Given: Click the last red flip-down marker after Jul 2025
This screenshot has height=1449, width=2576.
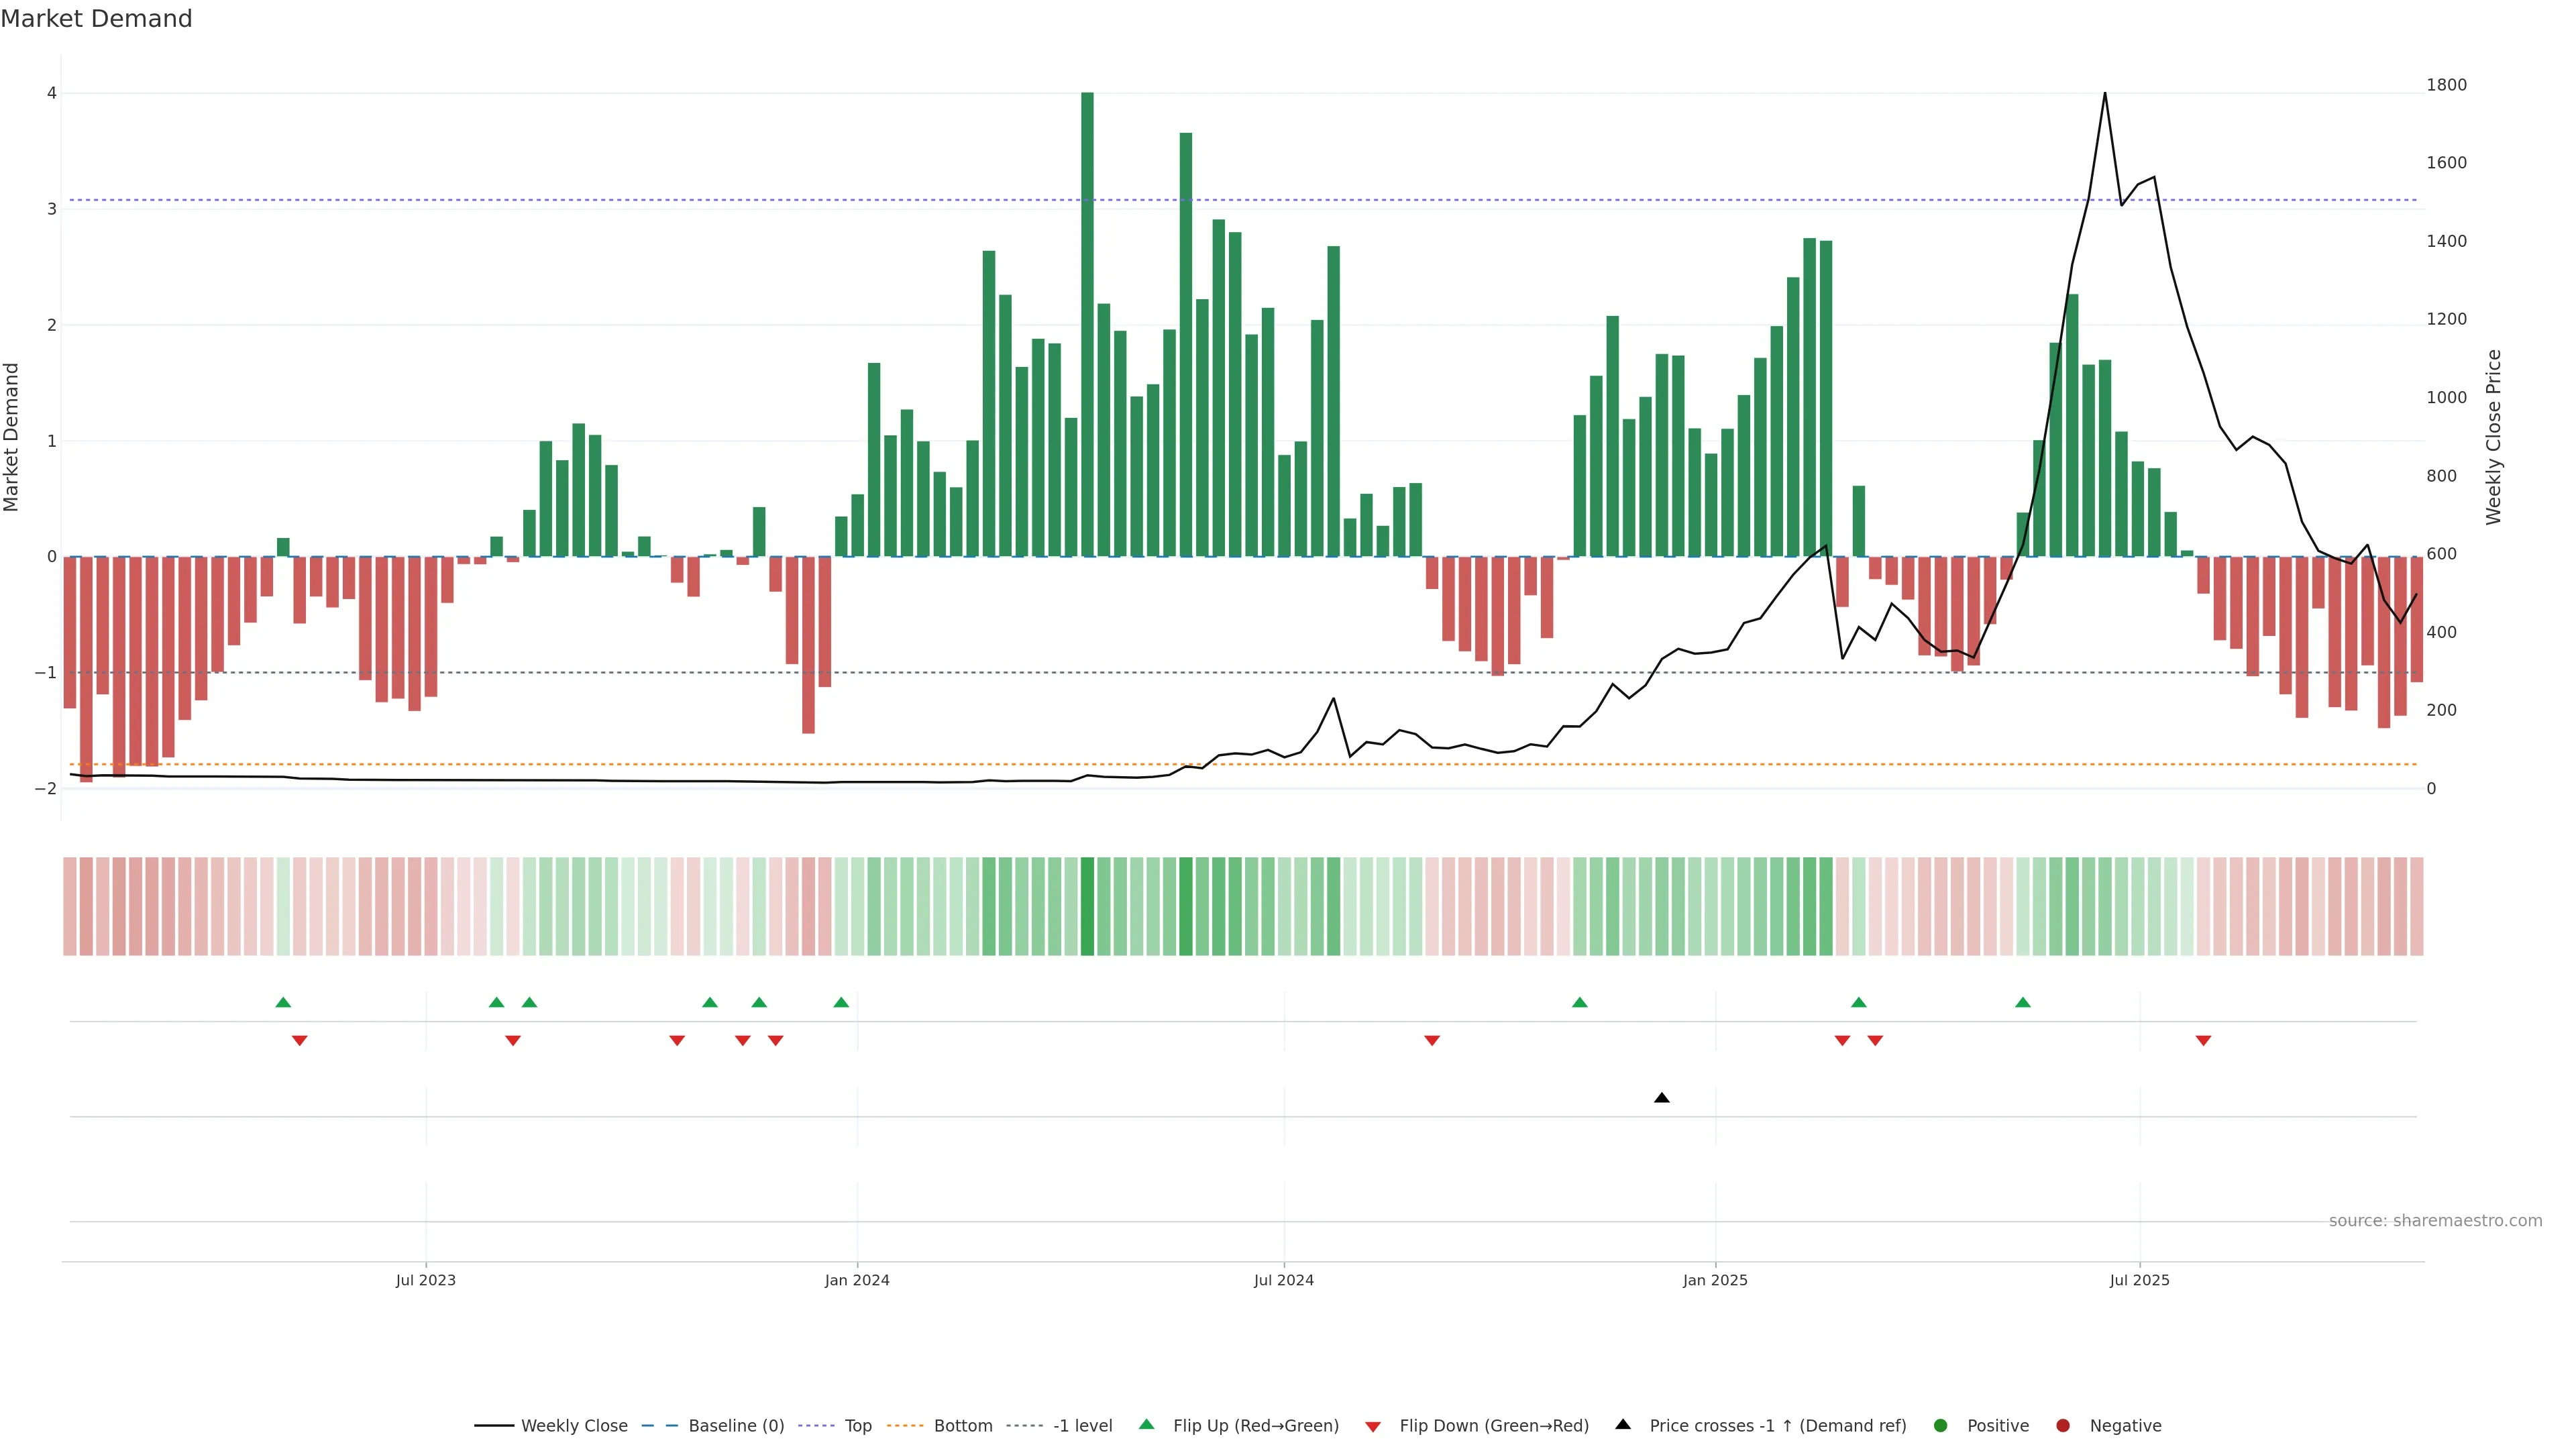Looking at the screenshot, I should 2203,1041.
